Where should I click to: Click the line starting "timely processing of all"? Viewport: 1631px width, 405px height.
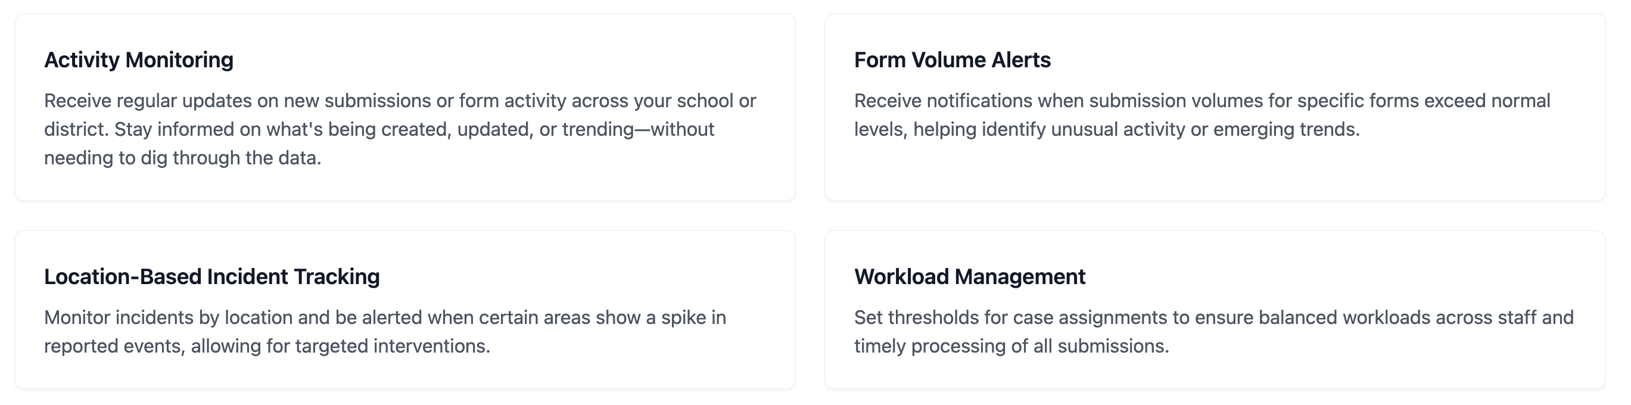tap(1011, 346)
